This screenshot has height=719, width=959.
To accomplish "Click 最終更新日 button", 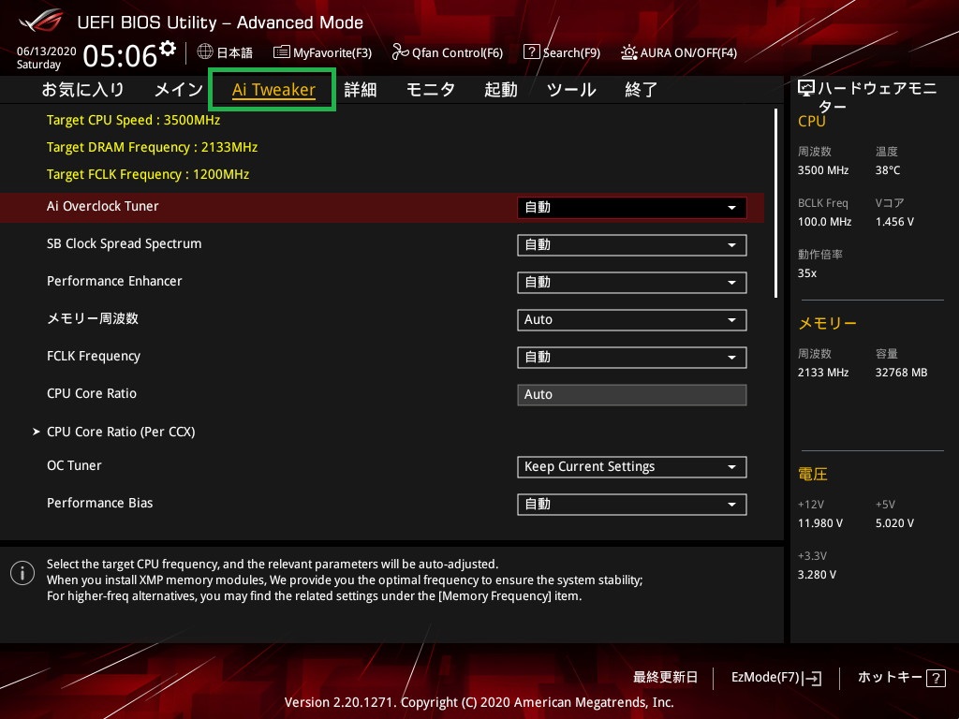I will 666,678.
